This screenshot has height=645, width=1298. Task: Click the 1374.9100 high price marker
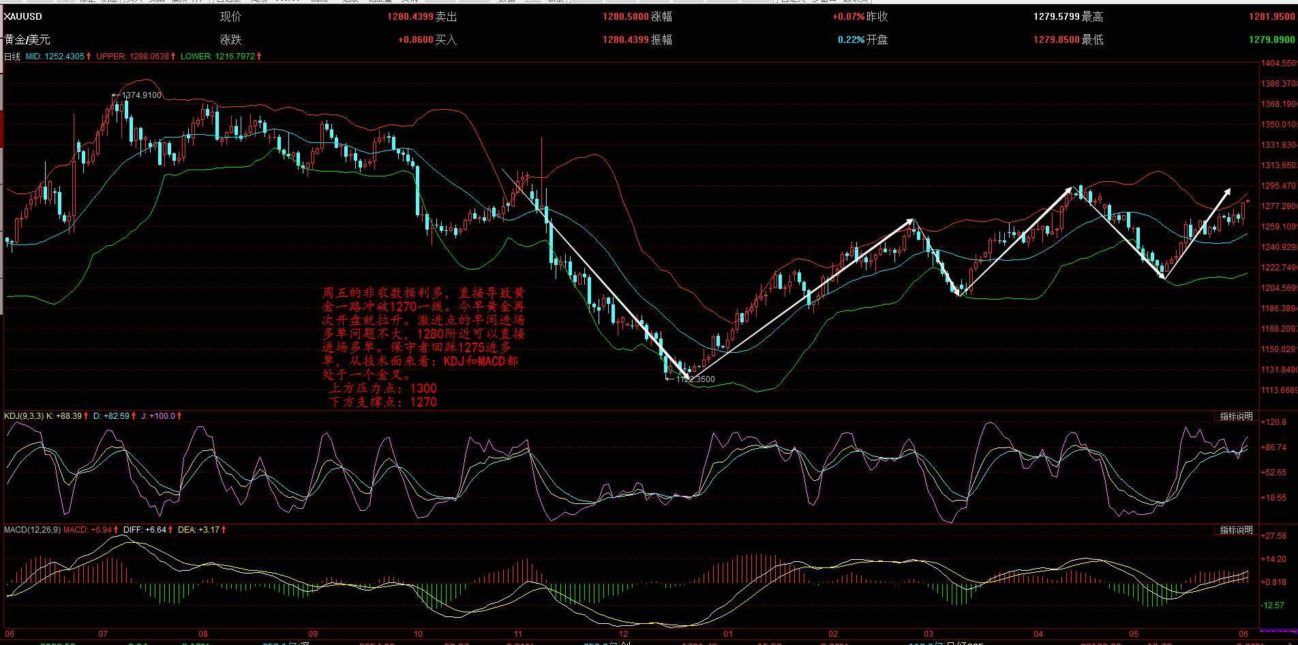141,95
